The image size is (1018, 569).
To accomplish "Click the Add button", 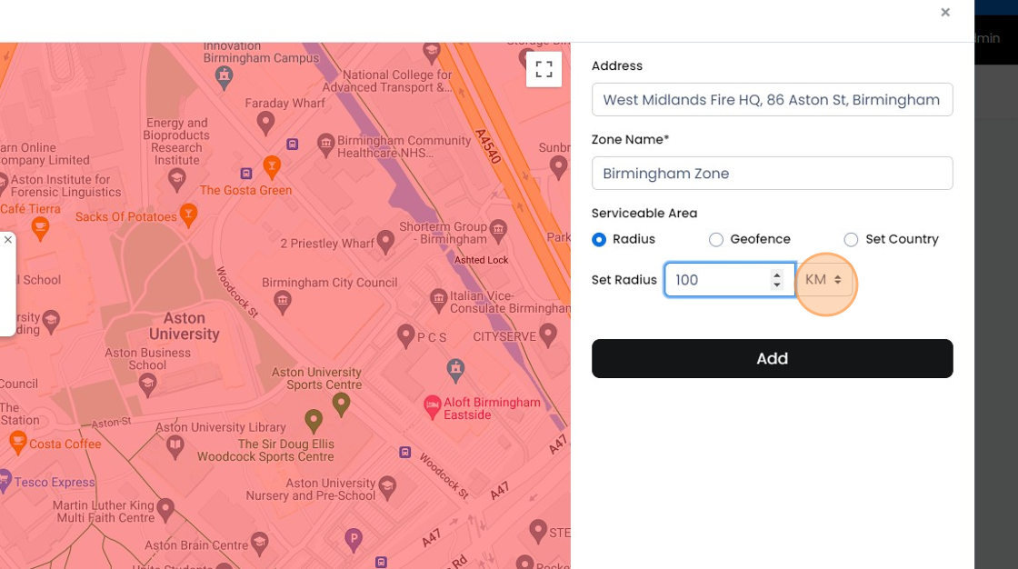I will pyautogui.click(x=772, y=358).
